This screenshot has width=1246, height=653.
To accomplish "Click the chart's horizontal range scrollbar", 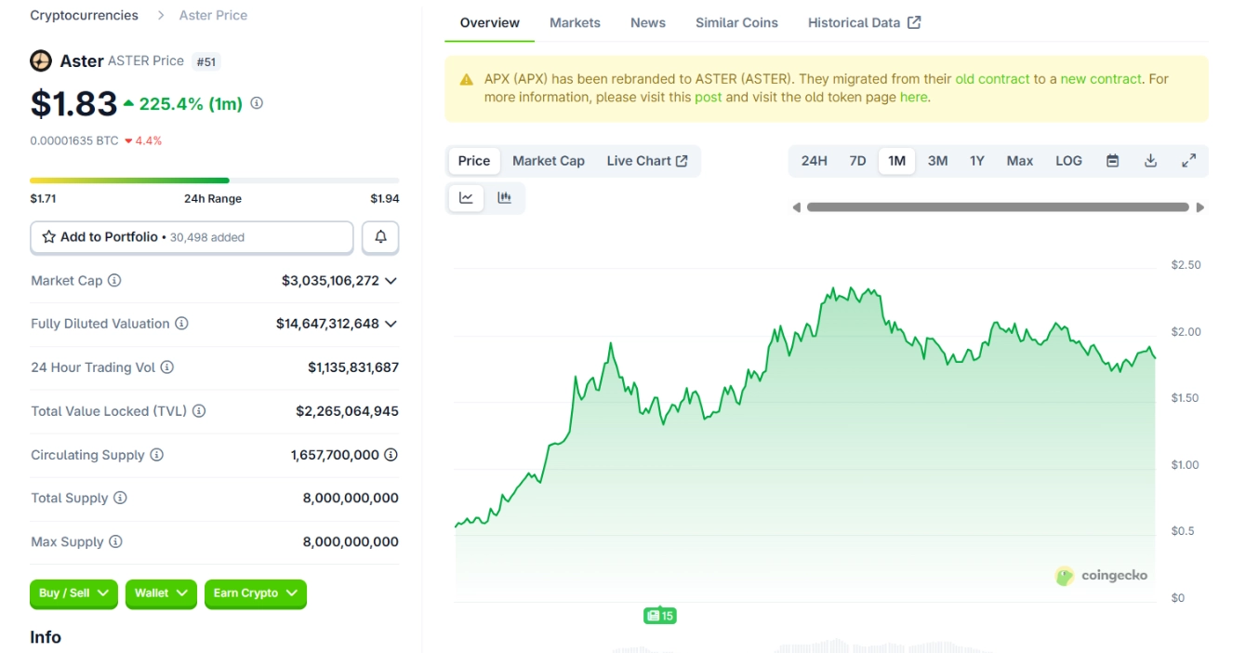I will tap(998, 207).
